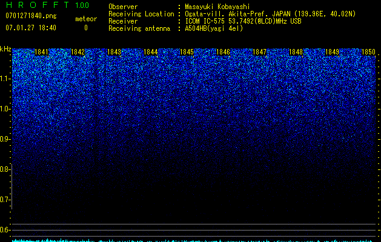Click the meteor count value 0
Image resolution: width=381 pixels, height=242 pixels.
[x=86, y=28]
